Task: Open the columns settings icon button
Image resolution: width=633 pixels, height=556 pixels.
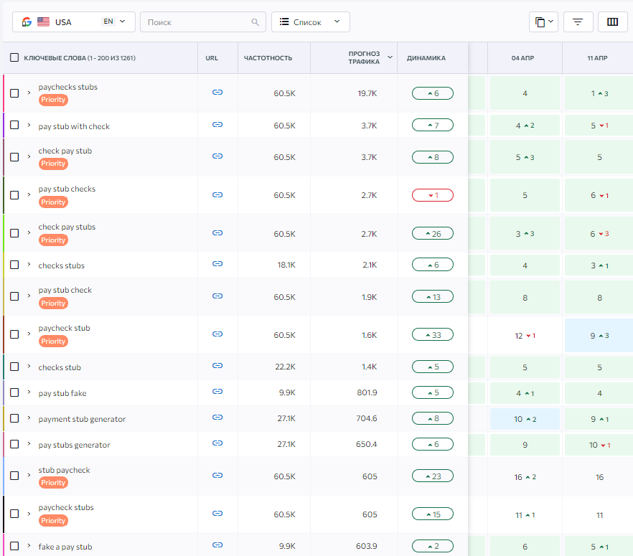Action: click(x=612, y=22)
